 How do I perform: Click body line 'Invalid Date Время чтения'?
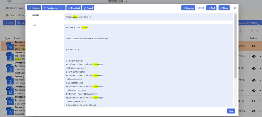[x=87, y=39]
